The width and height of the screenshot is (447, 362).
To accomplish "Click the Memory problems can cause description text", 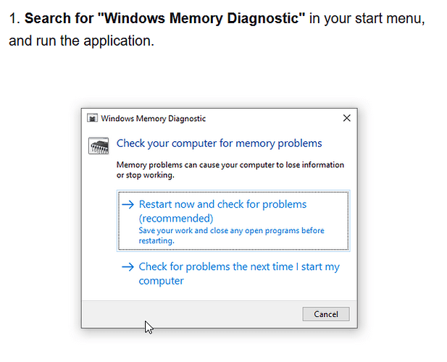I will coord(230,170).
